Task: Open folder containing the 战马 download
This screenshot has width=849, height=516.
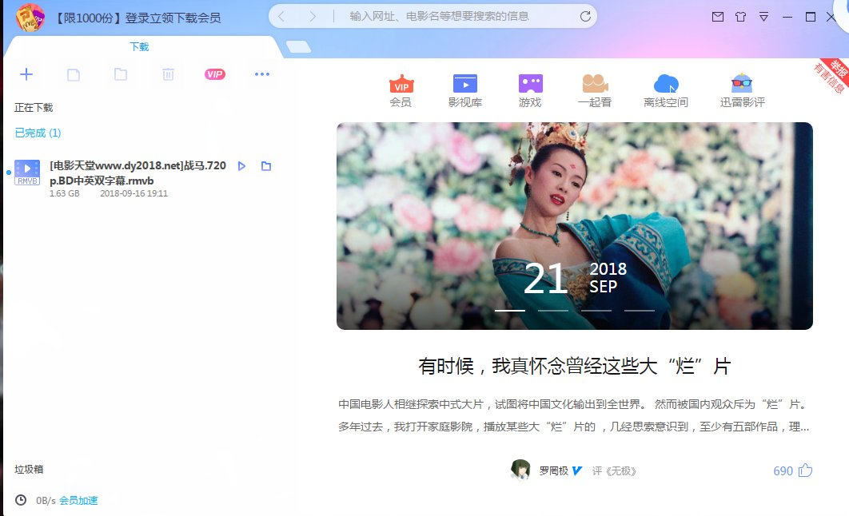Action: [x=265, y=165]
